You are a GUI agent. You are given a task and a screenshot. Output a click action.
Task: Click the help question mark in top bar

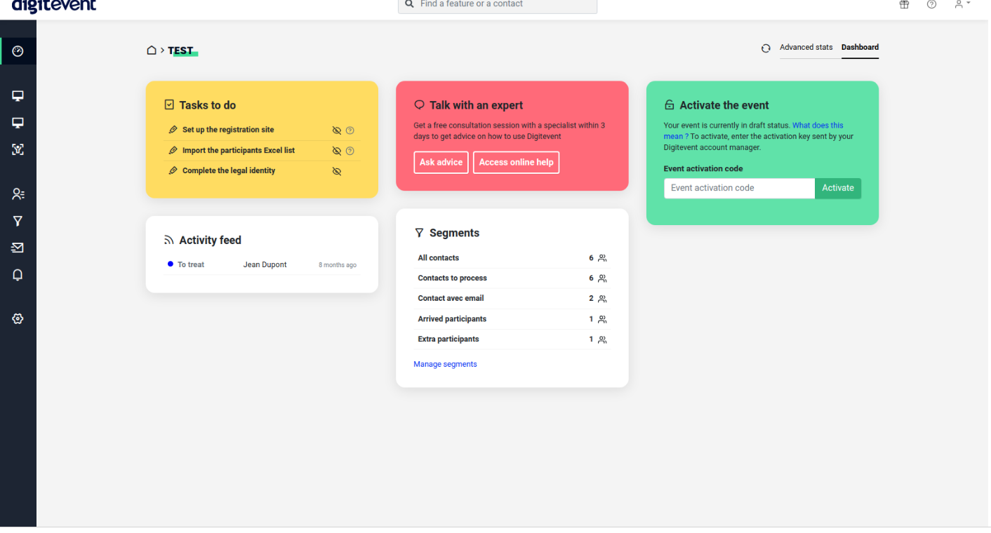click(x=931, y=4)
